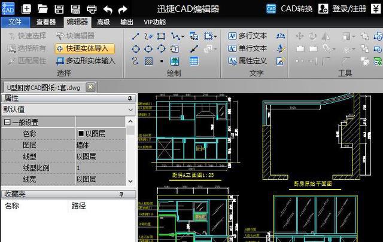Click the edit text icon in 文字
The height and width of the screenshot is (242, 383).
(281, 61)
